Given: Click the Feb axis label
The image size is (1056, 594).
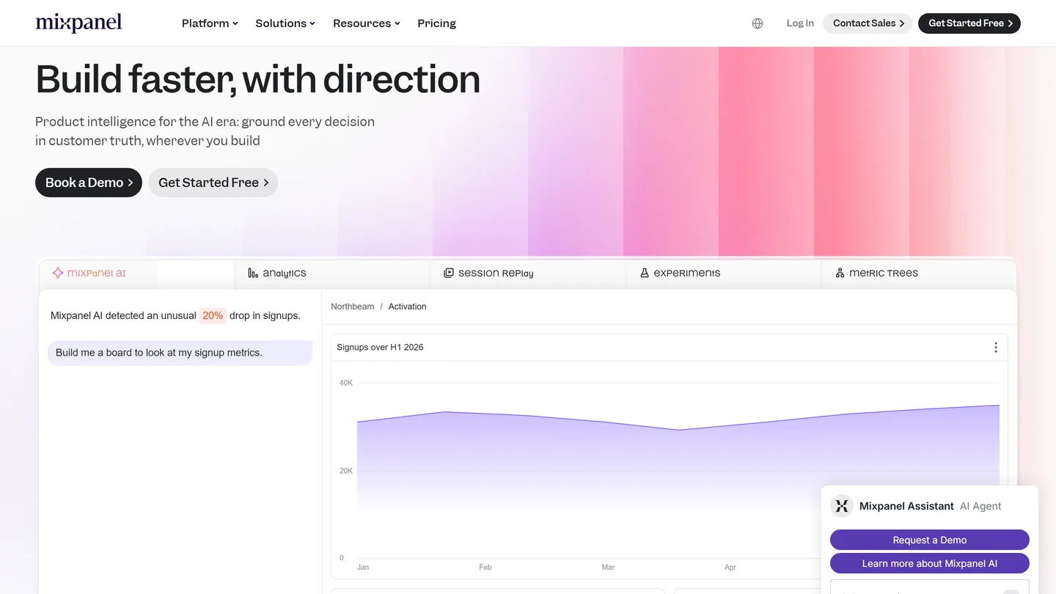Looking at the screenshot, I should tap(485, 567).
